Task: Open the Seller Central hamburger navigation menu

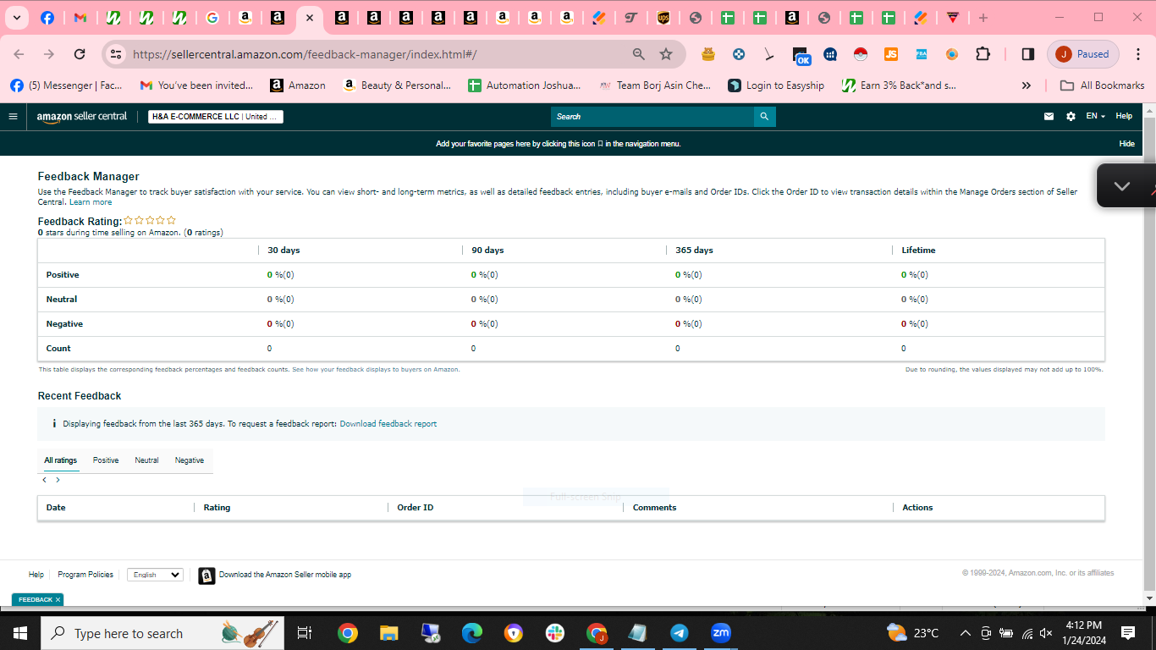Action: coord(13,117)
